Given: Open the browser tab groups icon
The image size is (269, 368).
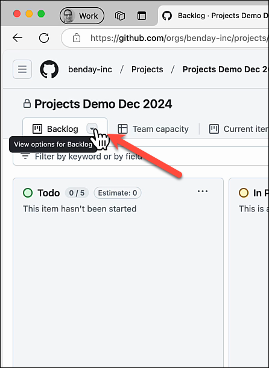Looking at the screenshot, I should pyautogui.click(x=120, y=16).
